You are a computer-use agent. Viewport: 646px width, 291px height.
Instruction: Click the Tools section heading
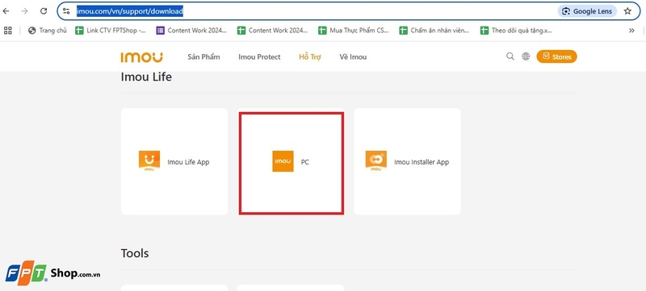tap(135, 253)
